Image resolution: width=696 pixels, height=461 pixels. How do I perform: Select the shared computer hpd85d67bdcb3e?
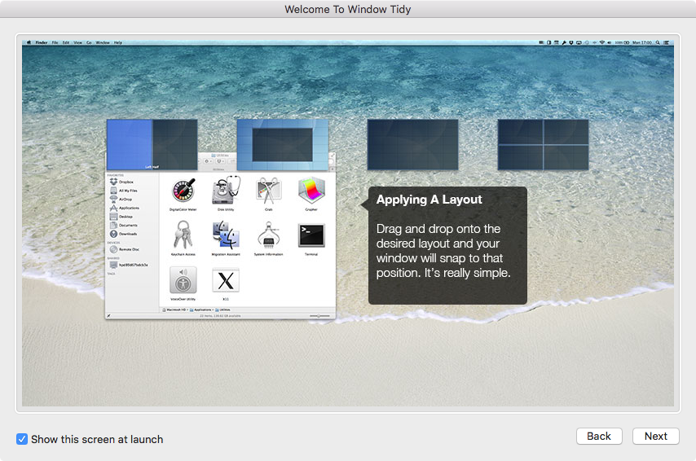[129, 265]
